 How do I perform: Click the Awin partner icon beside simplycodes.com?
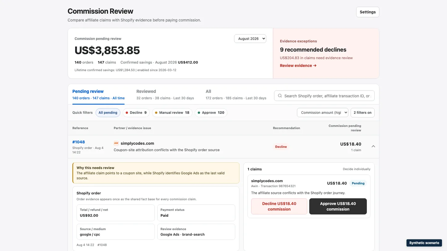click(x=116, y=143)
